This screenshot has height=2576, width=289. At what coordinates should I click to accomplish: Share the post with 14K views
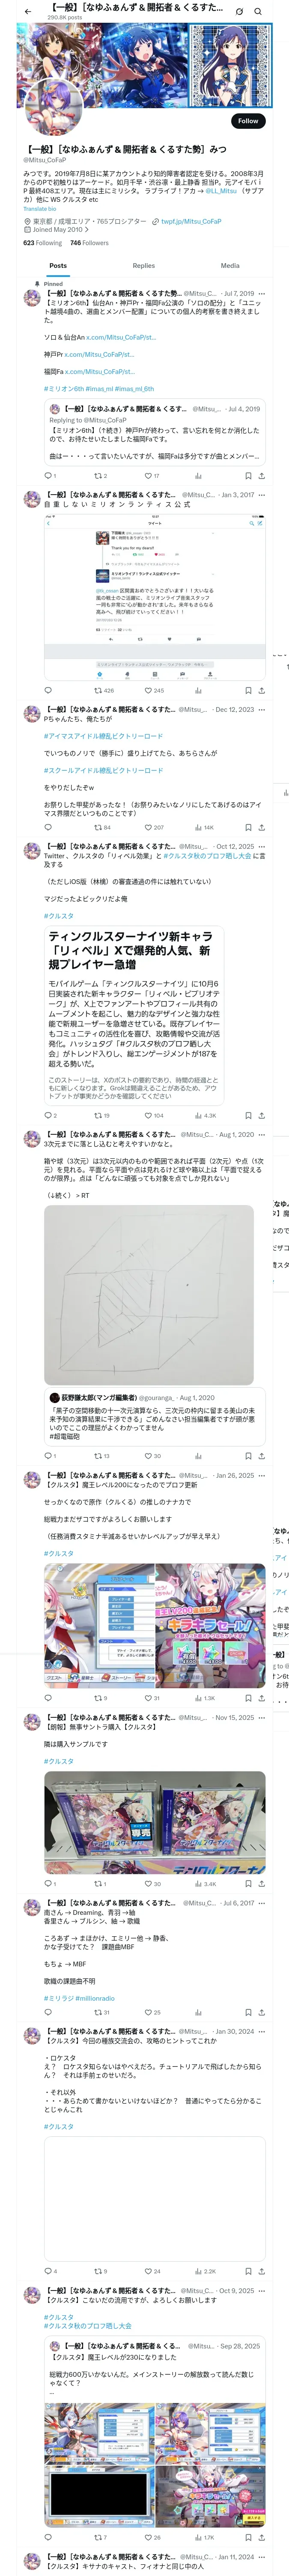[261, 827]
